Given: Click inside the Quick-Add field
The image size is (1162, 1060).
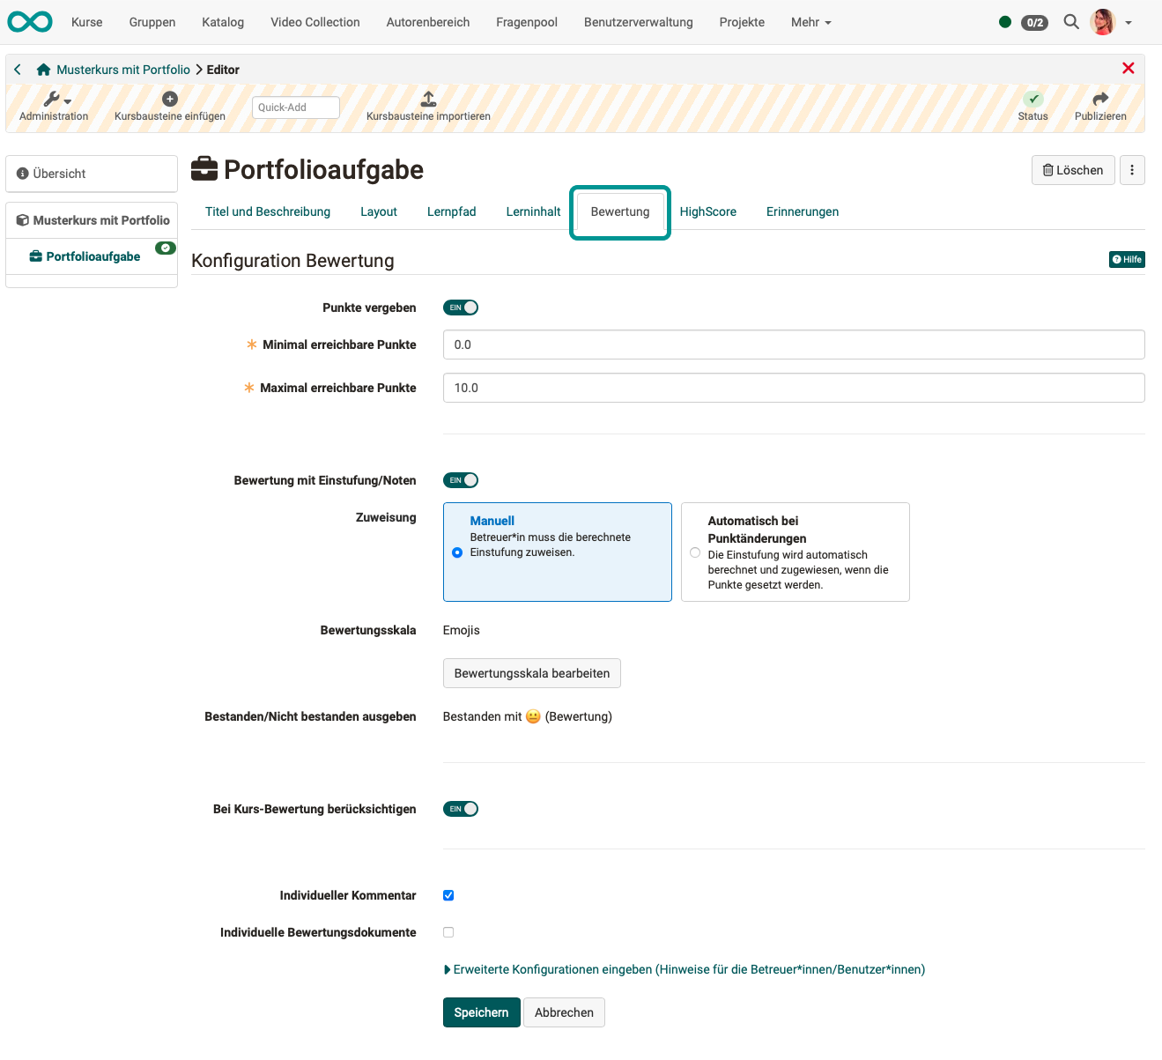Looking at the screenshot, I should 295,107.
